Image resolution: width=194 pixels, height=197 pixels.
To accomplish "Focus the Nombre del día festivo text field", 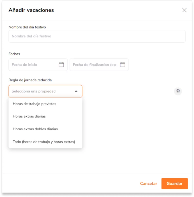I will [97, 36].
